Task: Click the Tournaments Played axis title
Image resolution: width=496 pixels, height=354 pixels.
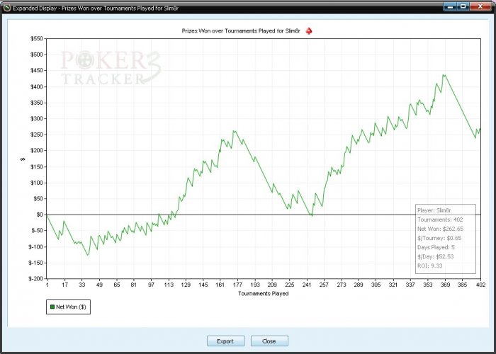Action: [x=263, y=293]
